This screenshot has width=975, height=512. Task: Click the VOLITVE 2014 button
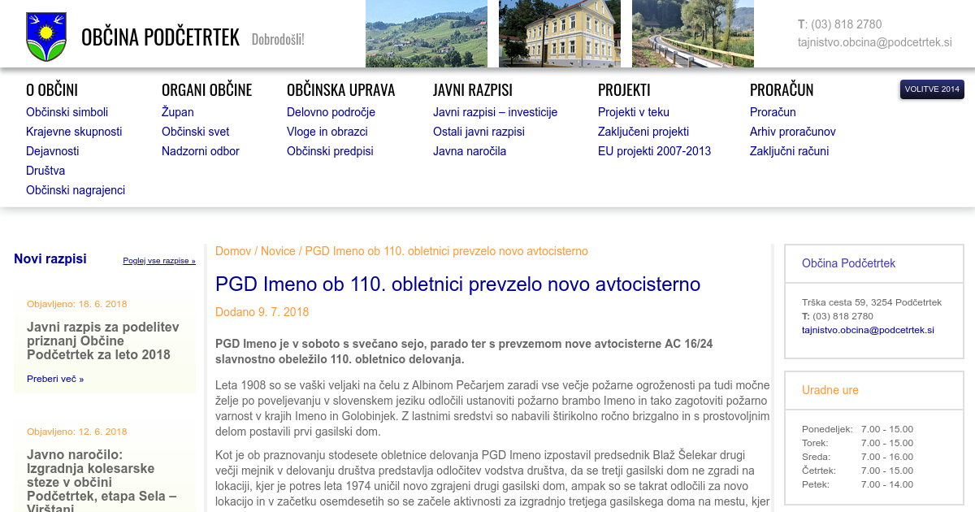(x=931, y=89)
